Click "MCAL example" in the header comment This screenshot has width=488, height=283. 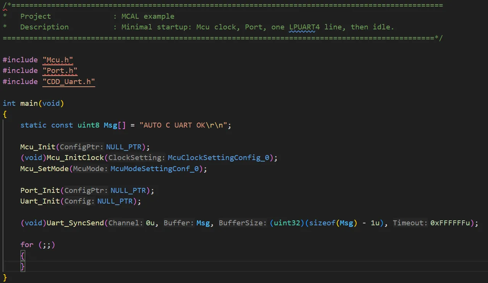[x=148, y=16]
